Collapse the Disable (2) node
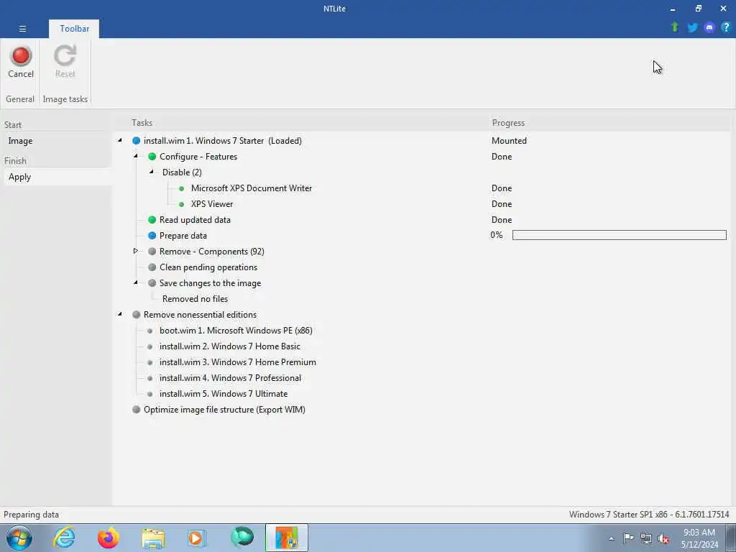Image resolution: width=736 pixels, height=552 pixels. pyautogui.click(x=152, y=172)
